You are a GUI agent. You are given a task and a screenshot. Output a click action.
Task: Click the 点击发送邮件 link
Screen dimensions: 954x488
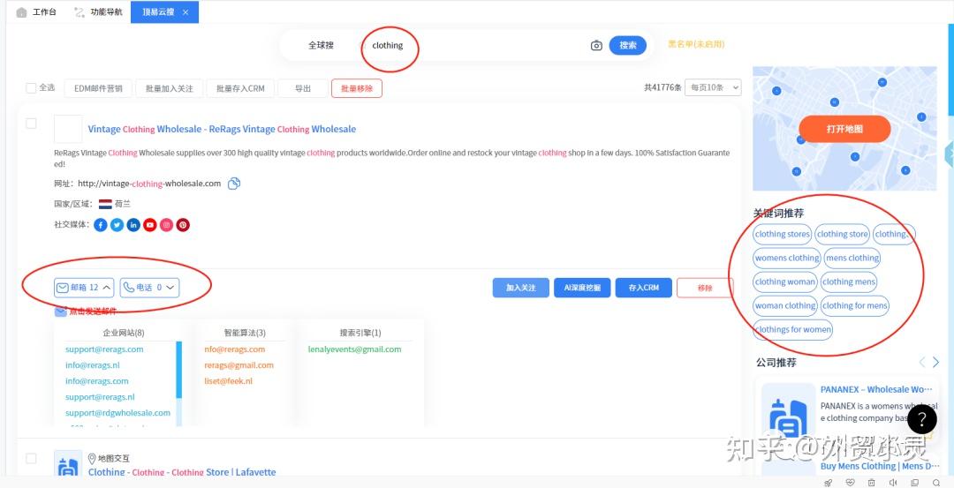pyautogui.click(x=93, y=312)
